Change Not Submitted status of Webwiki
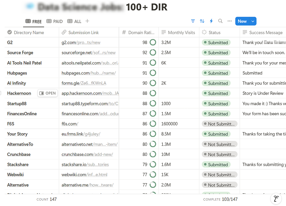This screenshot has width=286, height=206. tap(220, 175)
